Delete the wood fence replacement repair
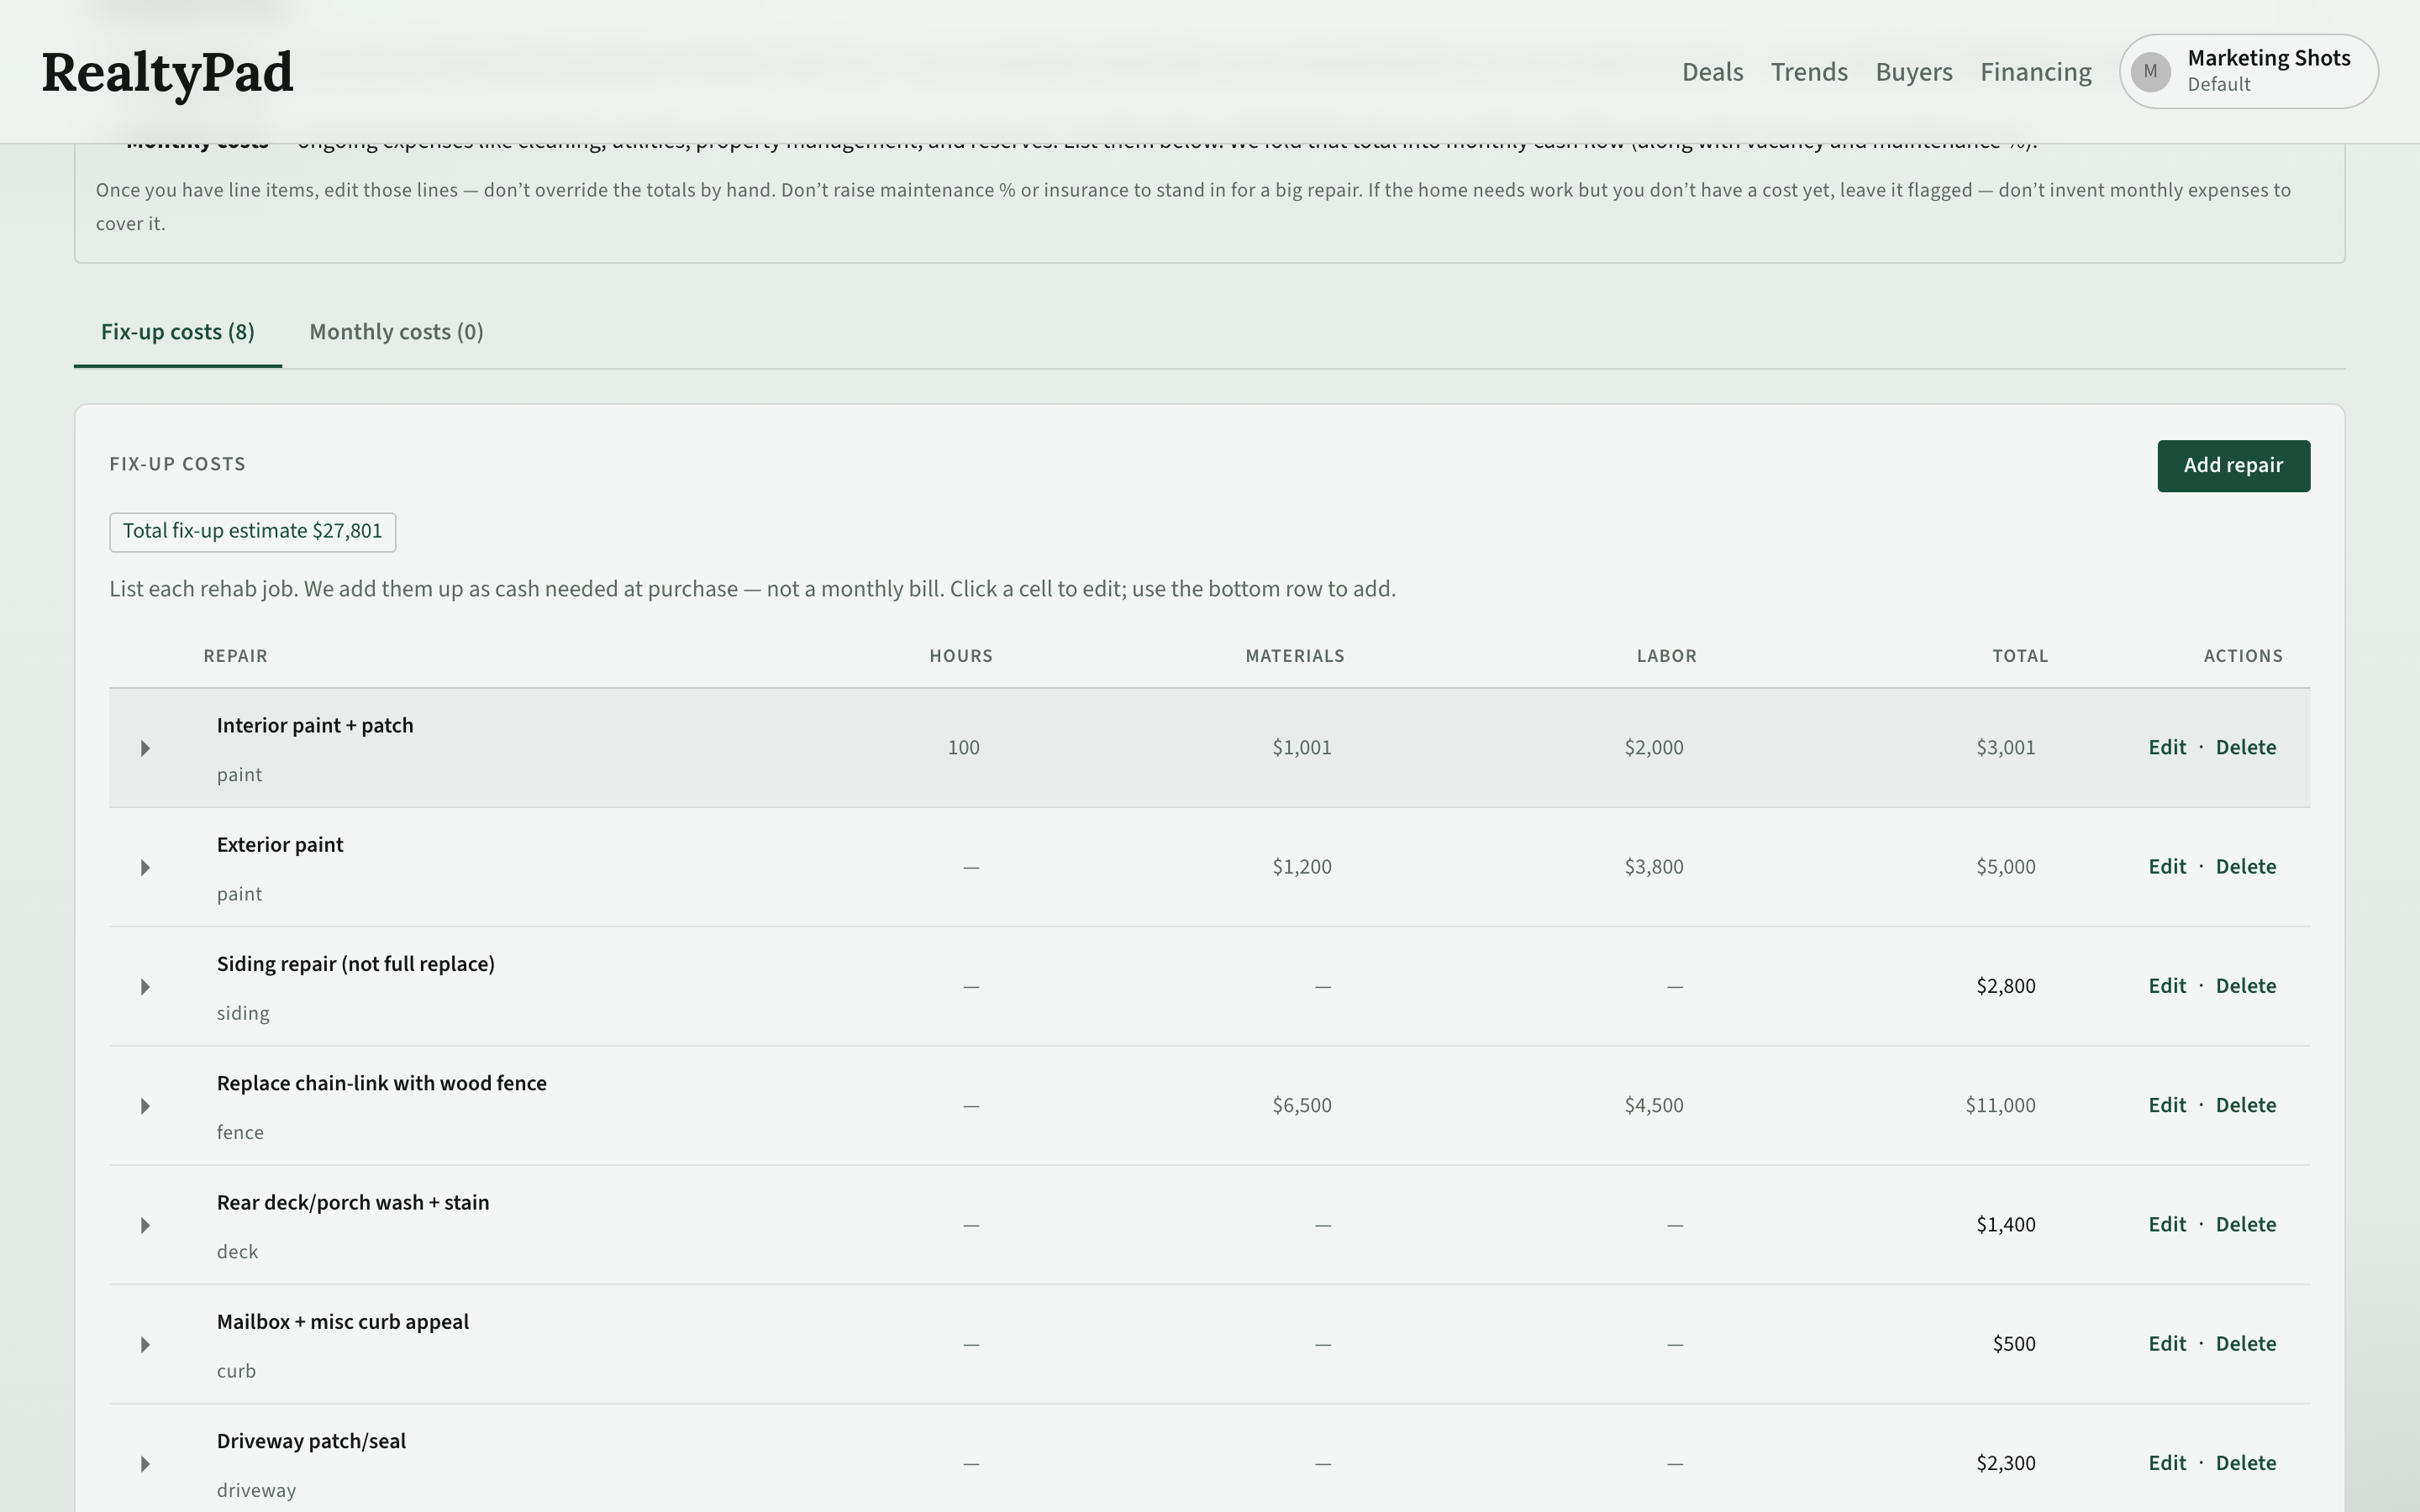2420x1512 pixels. click(2245, 1105)
